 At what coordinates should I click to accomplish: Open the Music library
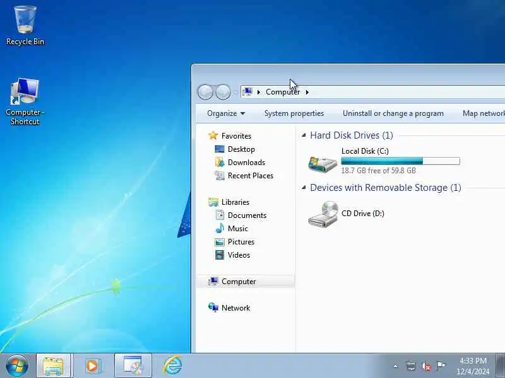point(238,229)
